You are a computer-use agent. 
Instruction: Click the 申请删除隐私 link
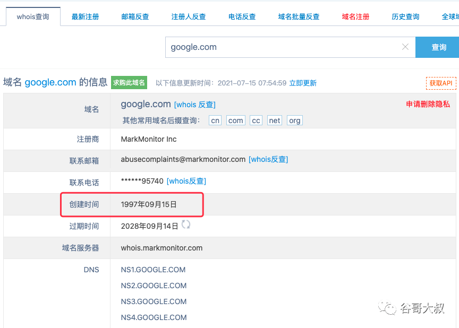(428, 104)
